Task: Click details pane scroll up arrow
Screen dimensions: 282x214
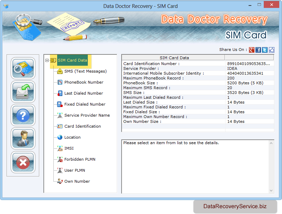Action: (271, 143)
